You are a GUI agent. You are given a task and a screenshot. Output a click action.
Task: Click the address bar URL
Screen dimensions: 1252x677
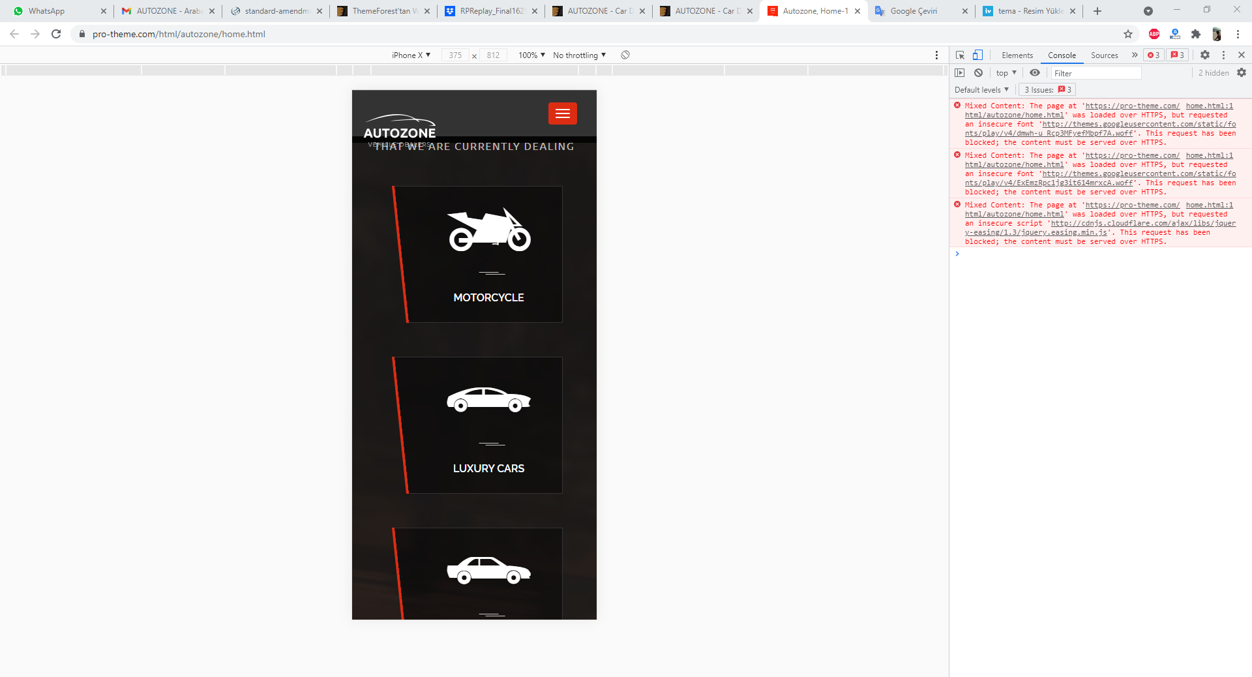click(179, 34)
